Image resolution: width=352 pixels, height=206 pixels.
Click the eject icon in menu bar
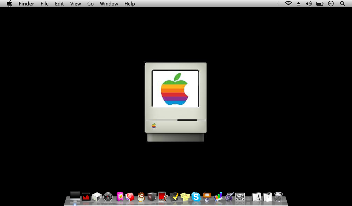point(298,3)
